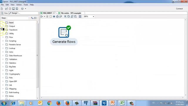
Task: Click the steps tree vertical scrollbar
Action: (37, 55)
